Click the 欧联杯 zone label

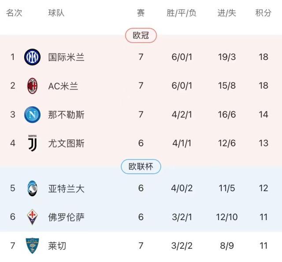(x=141, y=167)
